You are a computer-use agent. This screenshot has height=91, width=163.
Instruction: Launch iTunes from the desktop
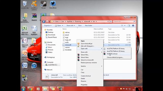[34, 66]
